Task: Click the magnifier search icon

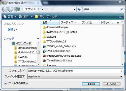Action: tap(121, 9)
